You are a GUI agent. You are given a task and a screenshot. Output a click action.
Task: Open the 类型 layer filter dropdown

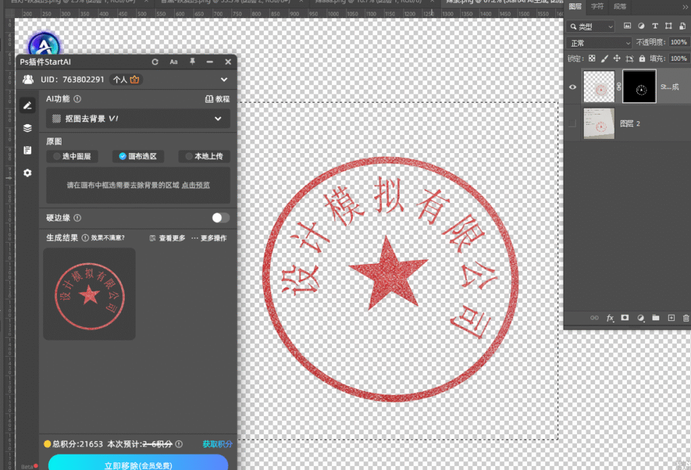coord(590,26)
